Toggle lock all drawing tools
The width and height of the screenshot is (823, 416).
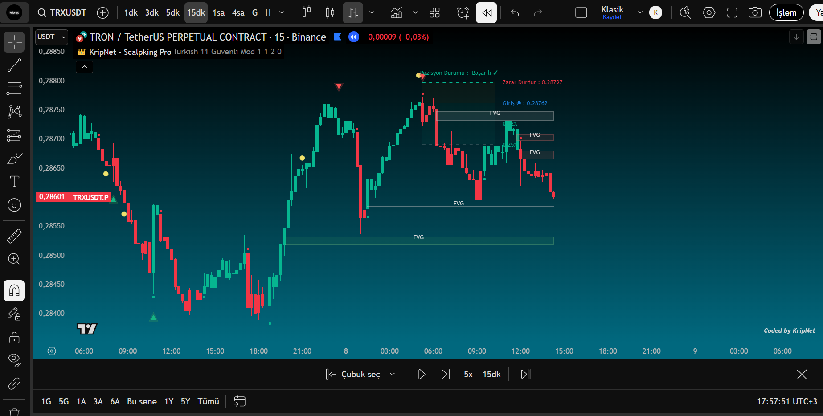(14, 338)
